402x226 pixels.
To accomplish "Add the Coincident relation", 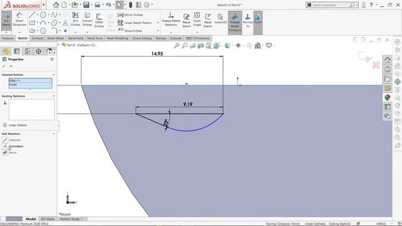I will coord(13,146).
